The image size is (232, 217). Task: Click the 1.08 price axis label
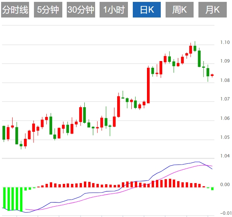pyautogui.click(x=225, y=80)
